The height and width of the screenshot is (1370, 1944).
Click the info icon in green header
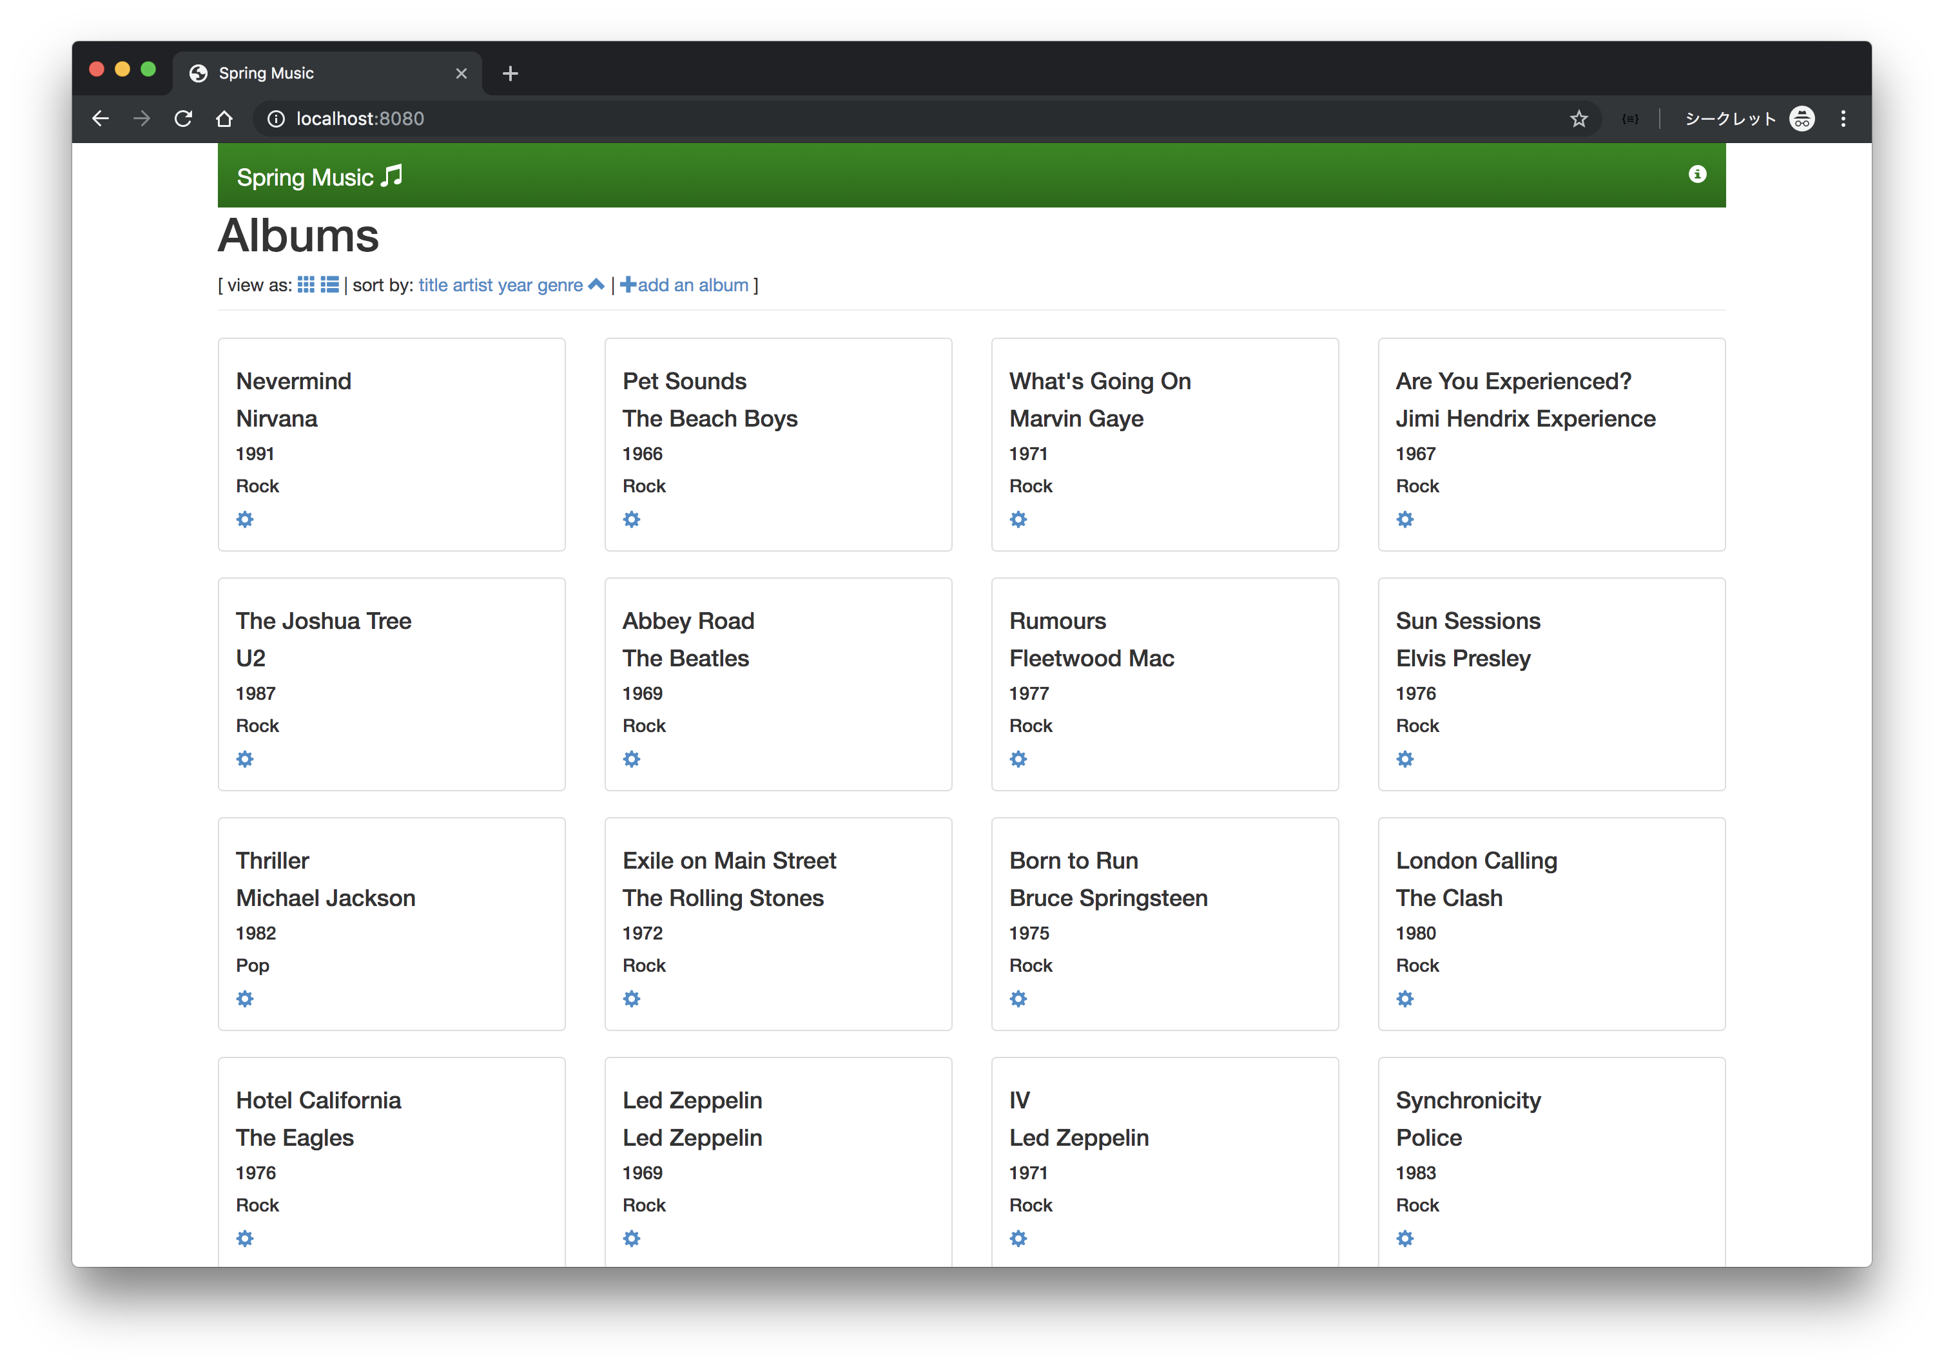pyautogui.click(x=1696, y=175)
